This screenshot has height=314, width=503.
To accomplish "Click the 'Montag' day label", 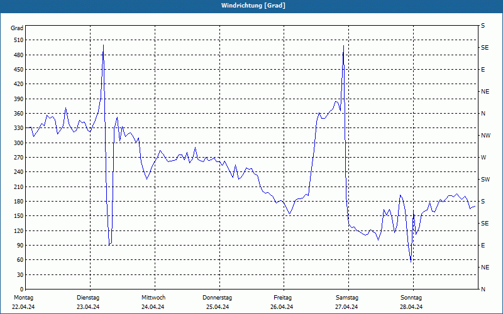I will click(x=24, y=298).
